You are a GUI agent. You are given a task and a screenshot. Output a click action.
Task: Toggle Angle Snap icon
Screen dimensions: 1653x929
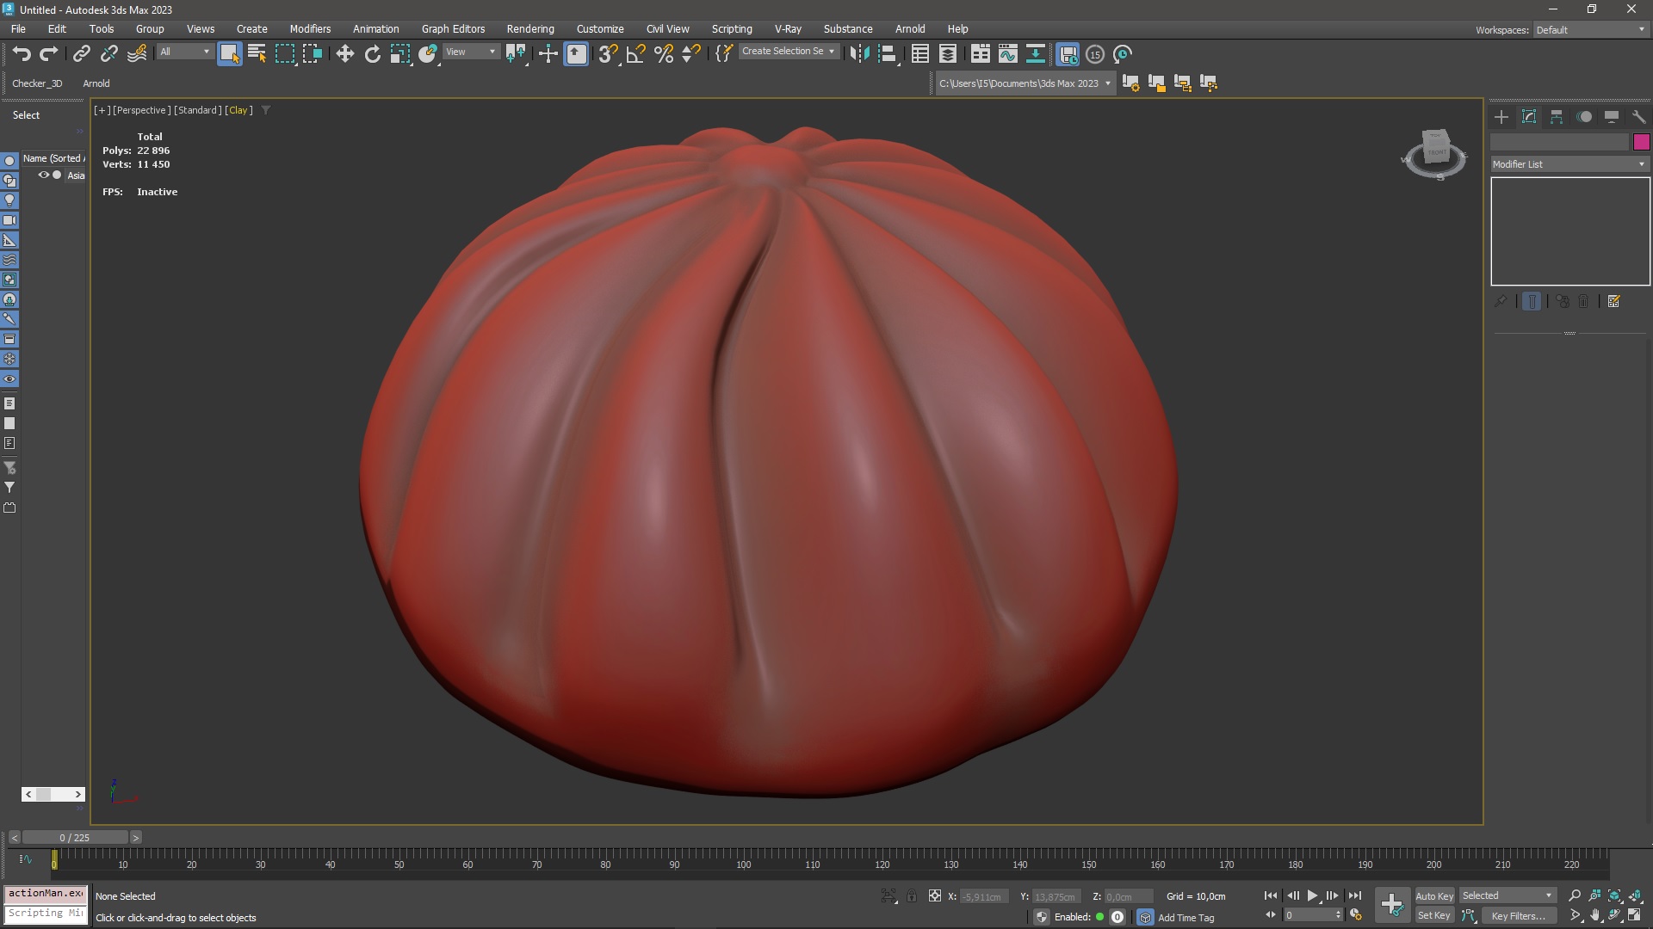point(635,54)
